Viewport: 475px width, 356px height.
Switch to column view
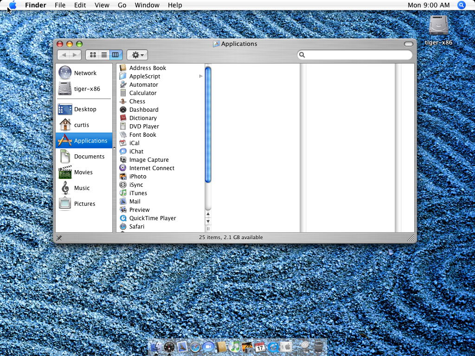tap(116, 55)
